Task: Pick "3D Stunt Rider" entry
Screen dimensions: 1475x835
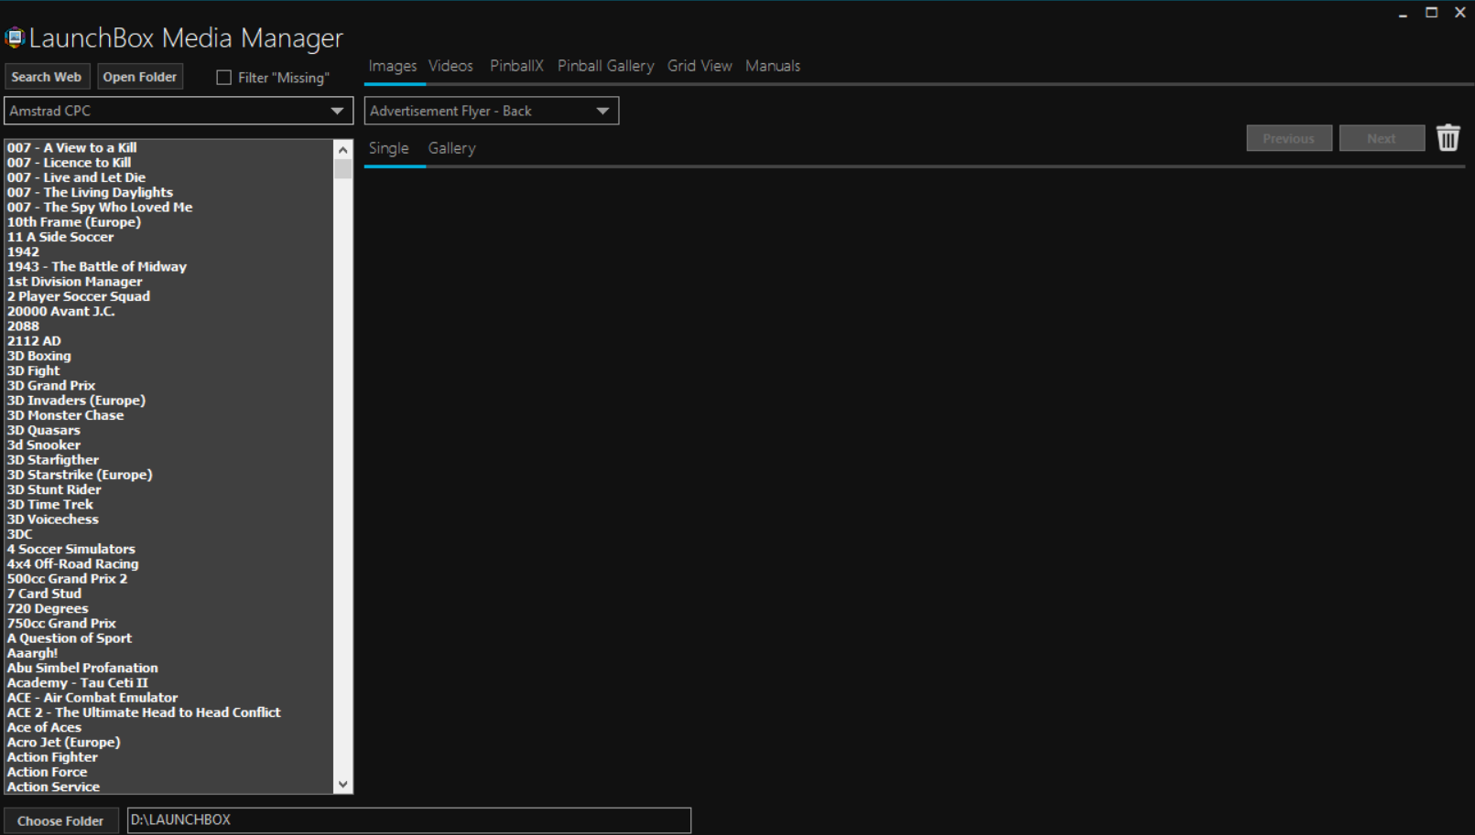Action: tap(55, 489)
